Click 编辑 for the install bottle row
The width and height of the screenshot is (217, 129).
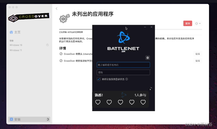click(198, 61)
